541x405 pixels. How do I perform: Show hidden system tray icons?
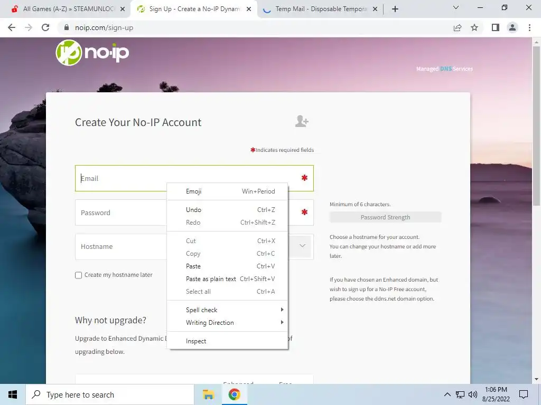click(x=447, y=394)
